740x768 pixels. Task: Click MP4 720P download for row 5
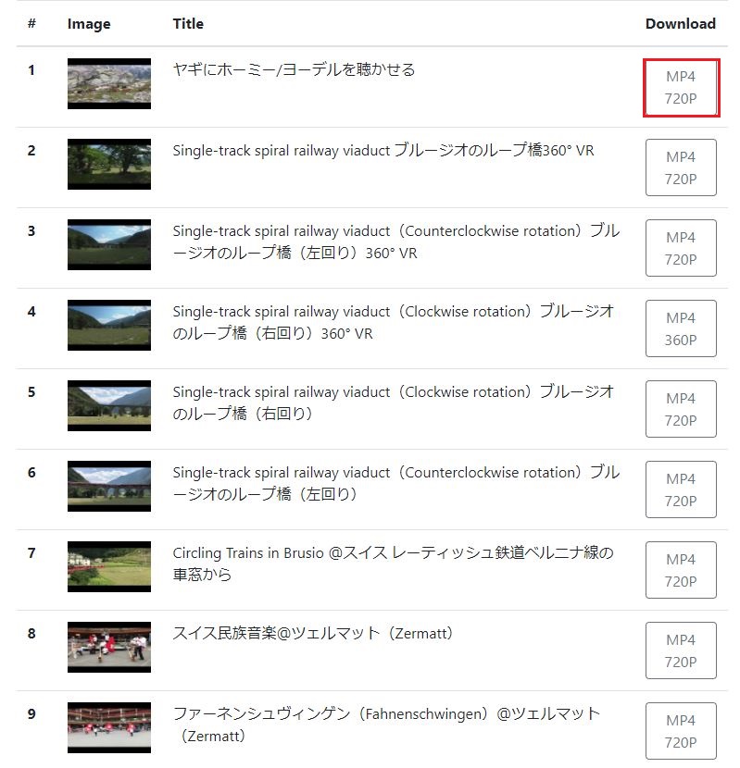[x=681, y=409]
